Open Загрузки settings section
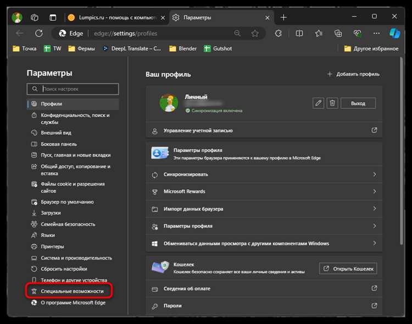Screen dimensions: 412x324 point(73,213)
